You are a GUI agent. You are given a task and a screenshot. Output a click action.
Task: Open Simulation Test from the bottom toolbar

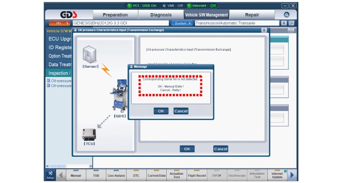pyautogui.click(x=257, y=175)
